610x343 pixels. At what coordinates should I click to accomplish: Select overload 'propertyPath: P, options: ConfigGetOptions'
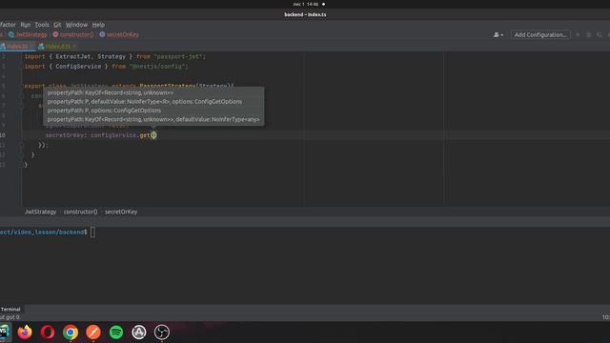pos(104,111)
